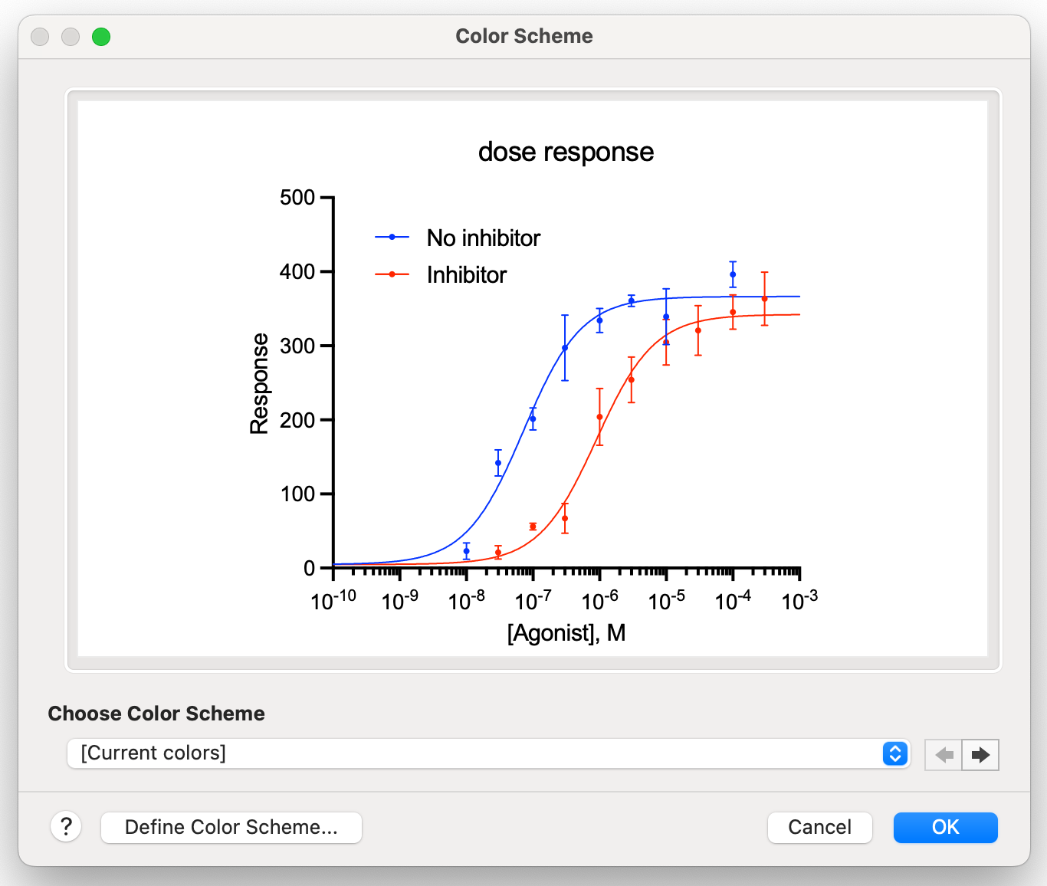Viewport: 1047px width, 886px height.
Task: Cancel the Color Scheme dialog
Action: coord(819,827)
